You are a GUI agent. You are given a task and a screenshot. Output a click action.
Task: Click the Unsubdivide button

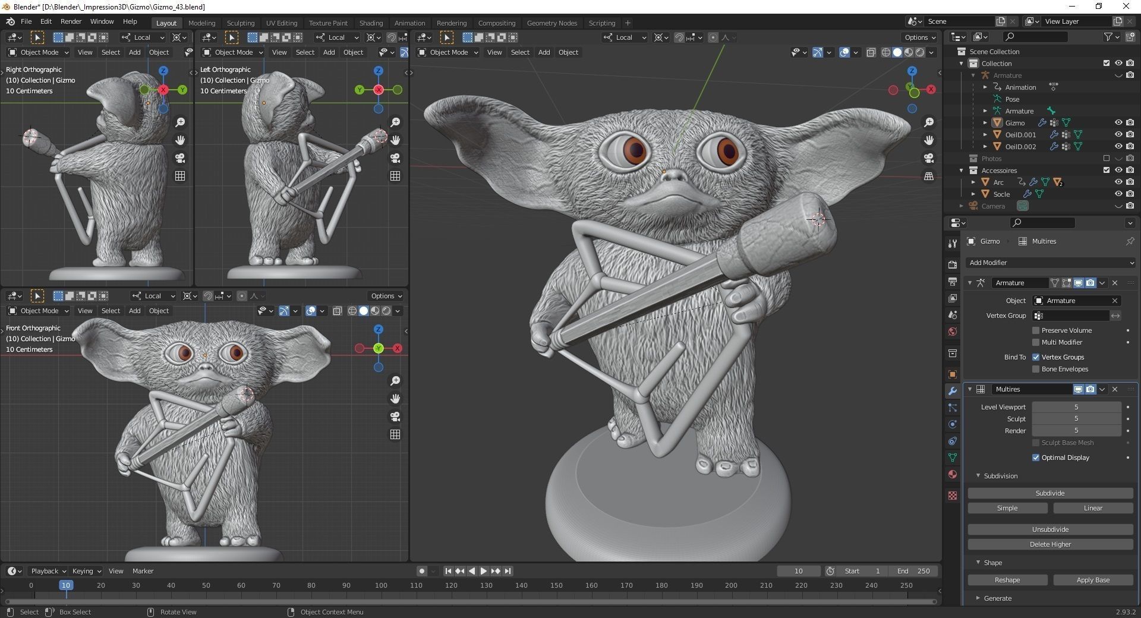(x=1050, y=529)
